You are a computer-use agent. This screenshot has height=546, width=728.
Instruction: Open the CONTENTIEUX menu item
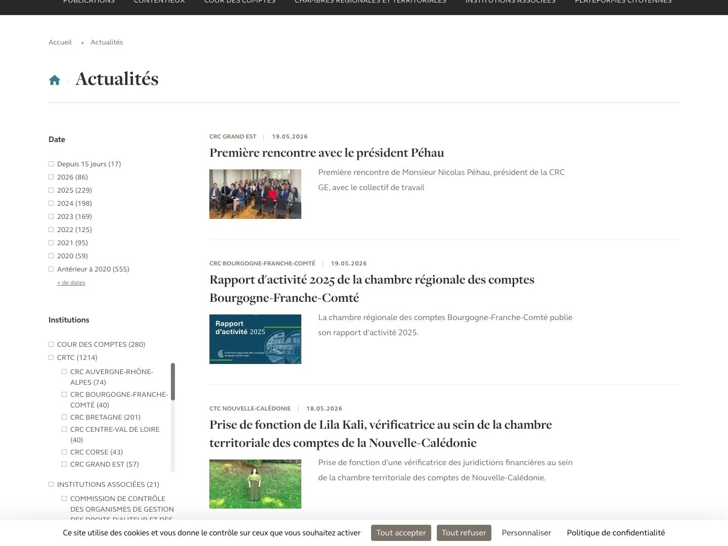point(159,2)
